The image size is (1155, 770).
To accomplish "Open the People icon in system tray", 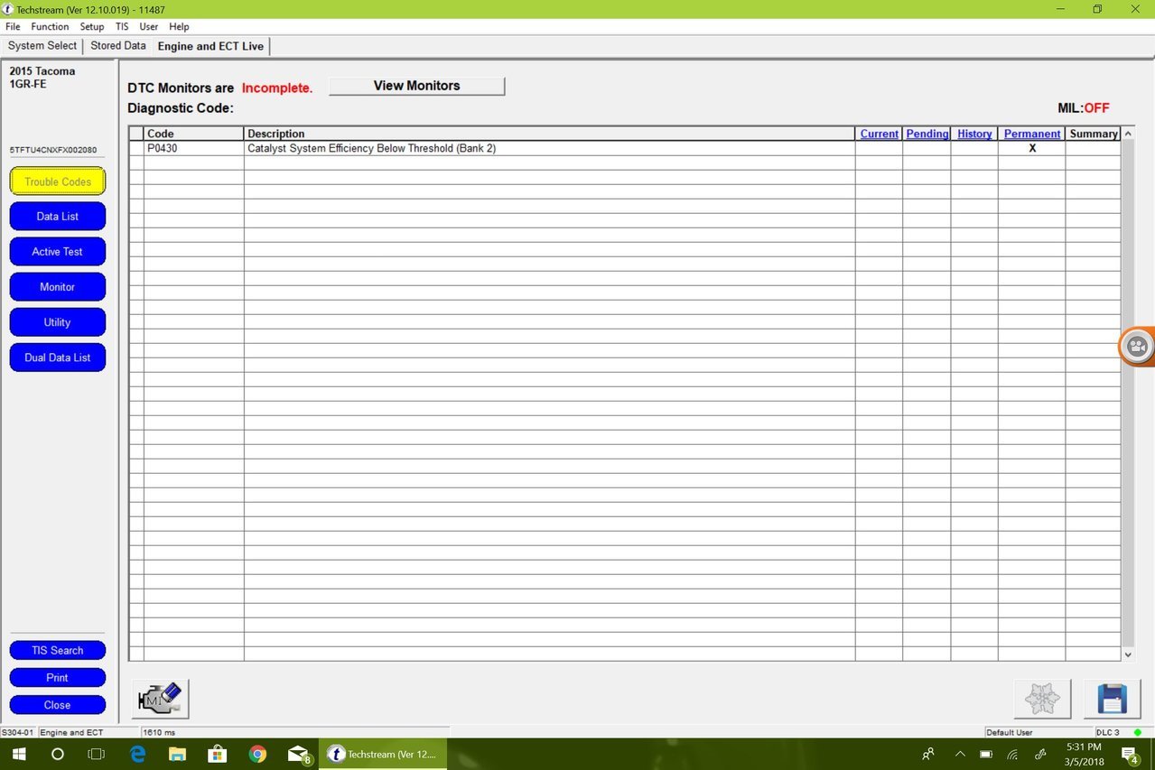I will [927, 754].
